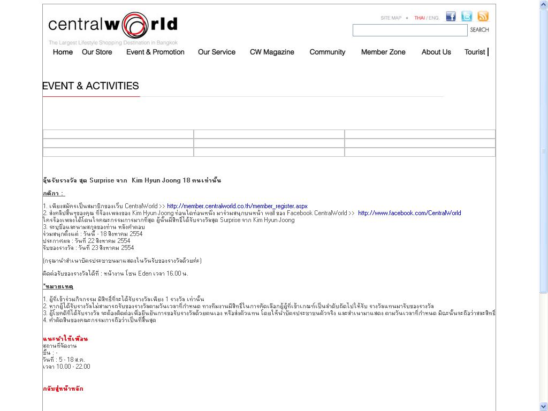Click the EVENT & ACTIVITIES heading
Image resolution: width=548 pixels, height=411 pixels.
click(x=90, y=86)
